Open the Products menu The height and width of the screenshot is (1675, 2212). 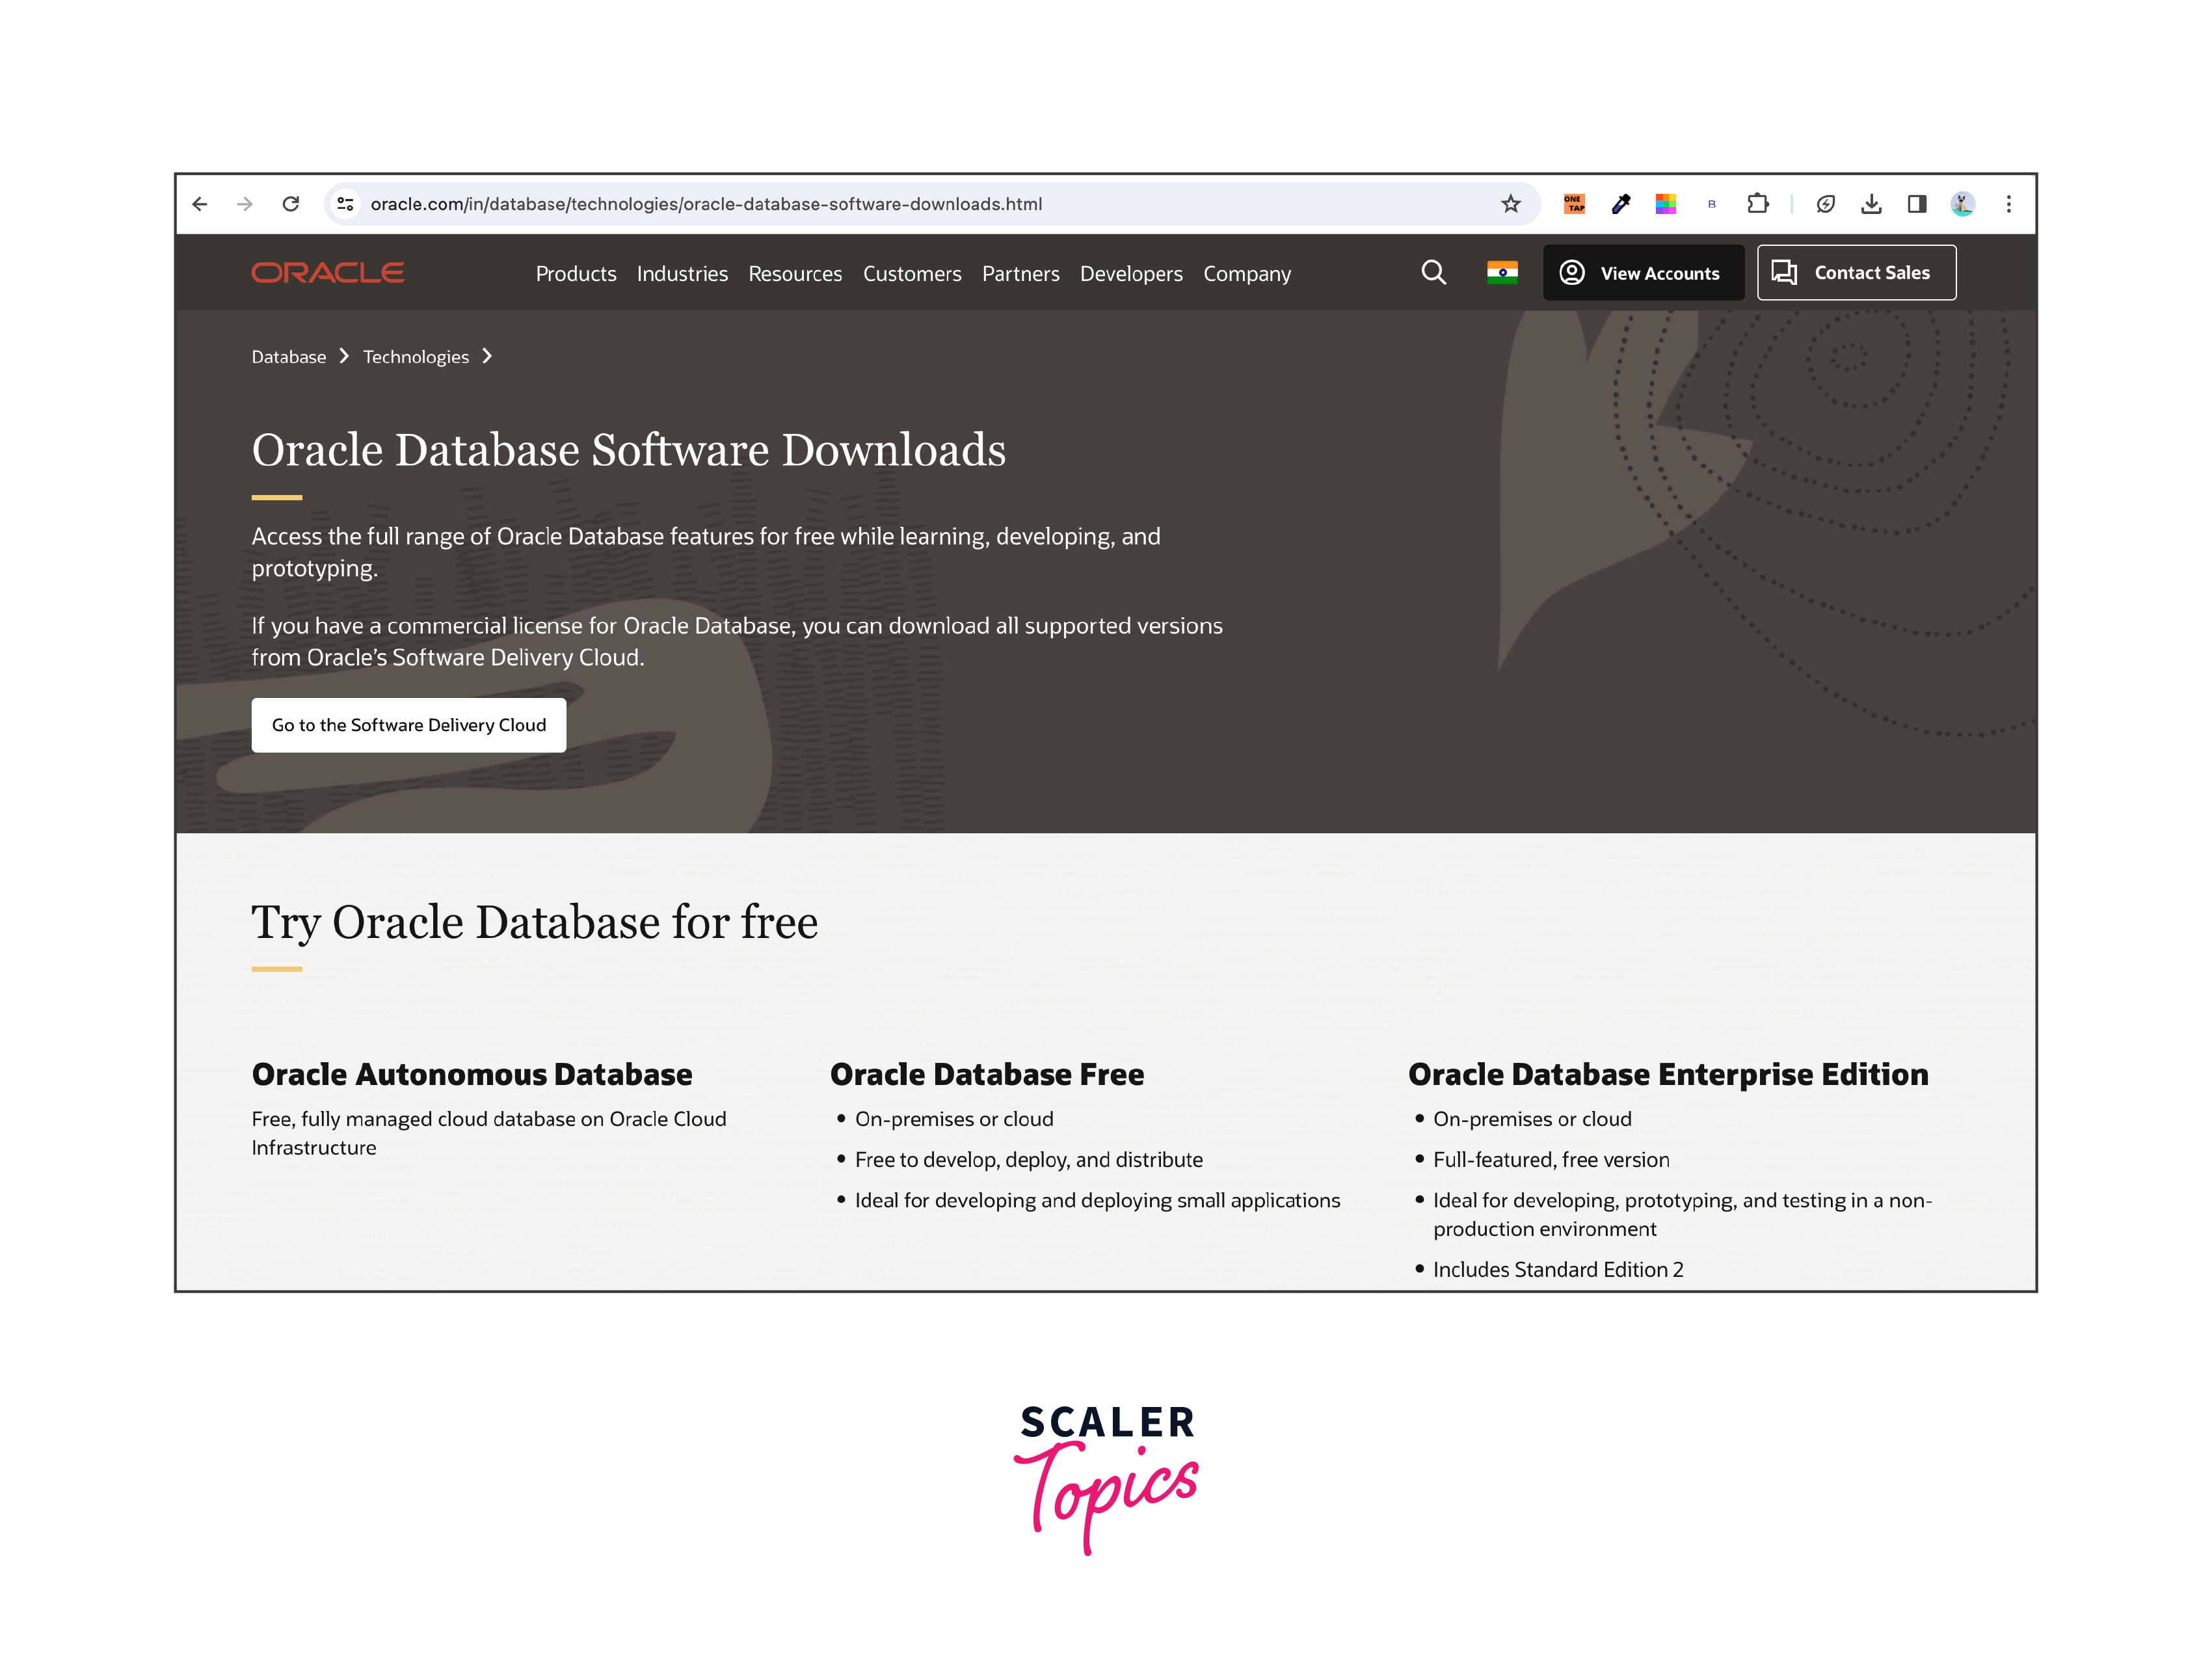tap(576, 274)
